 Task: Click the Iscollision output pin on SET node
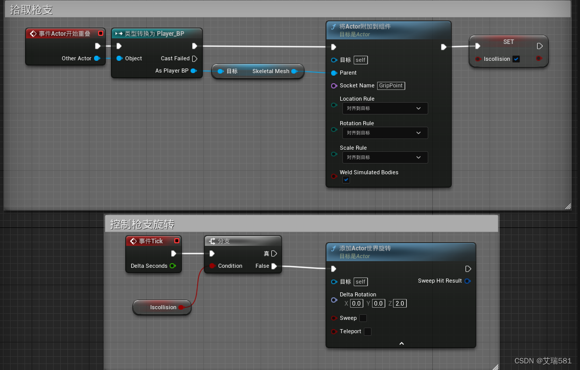tap(539, 58)
